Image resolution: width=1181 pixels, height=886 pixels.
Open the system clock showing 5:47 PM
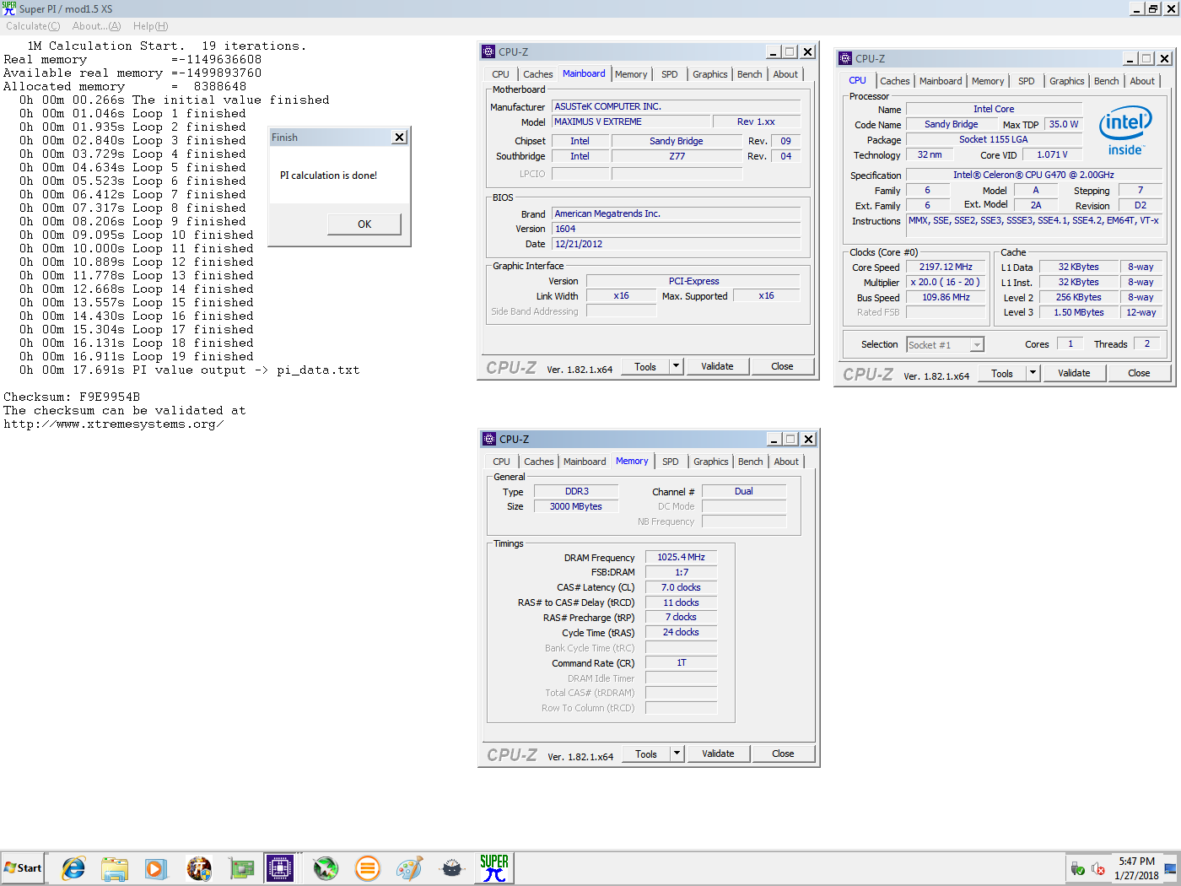(x=1136, y=868)
